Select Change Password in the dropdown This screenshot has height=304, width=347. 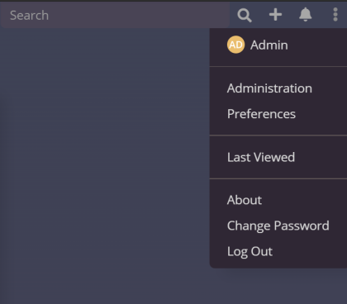click(278, 226)
